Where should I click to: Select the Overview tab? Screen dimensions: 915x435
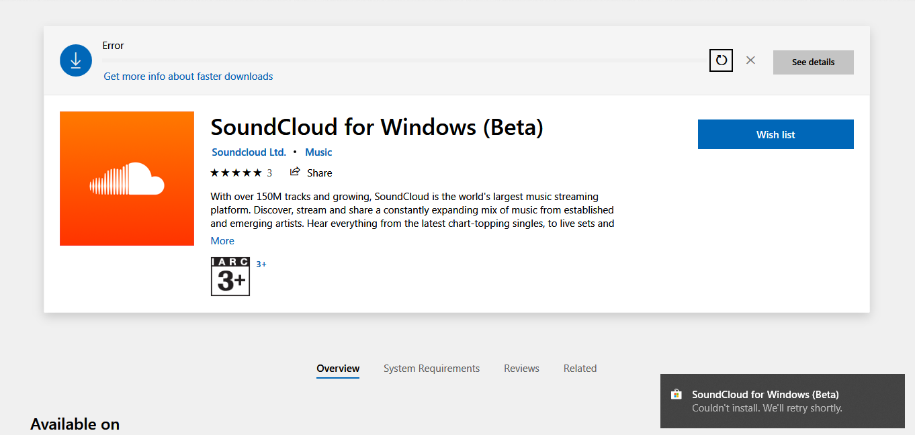338,369
